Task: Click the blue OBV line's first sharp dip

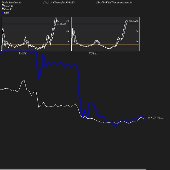Action: (39, 79)
